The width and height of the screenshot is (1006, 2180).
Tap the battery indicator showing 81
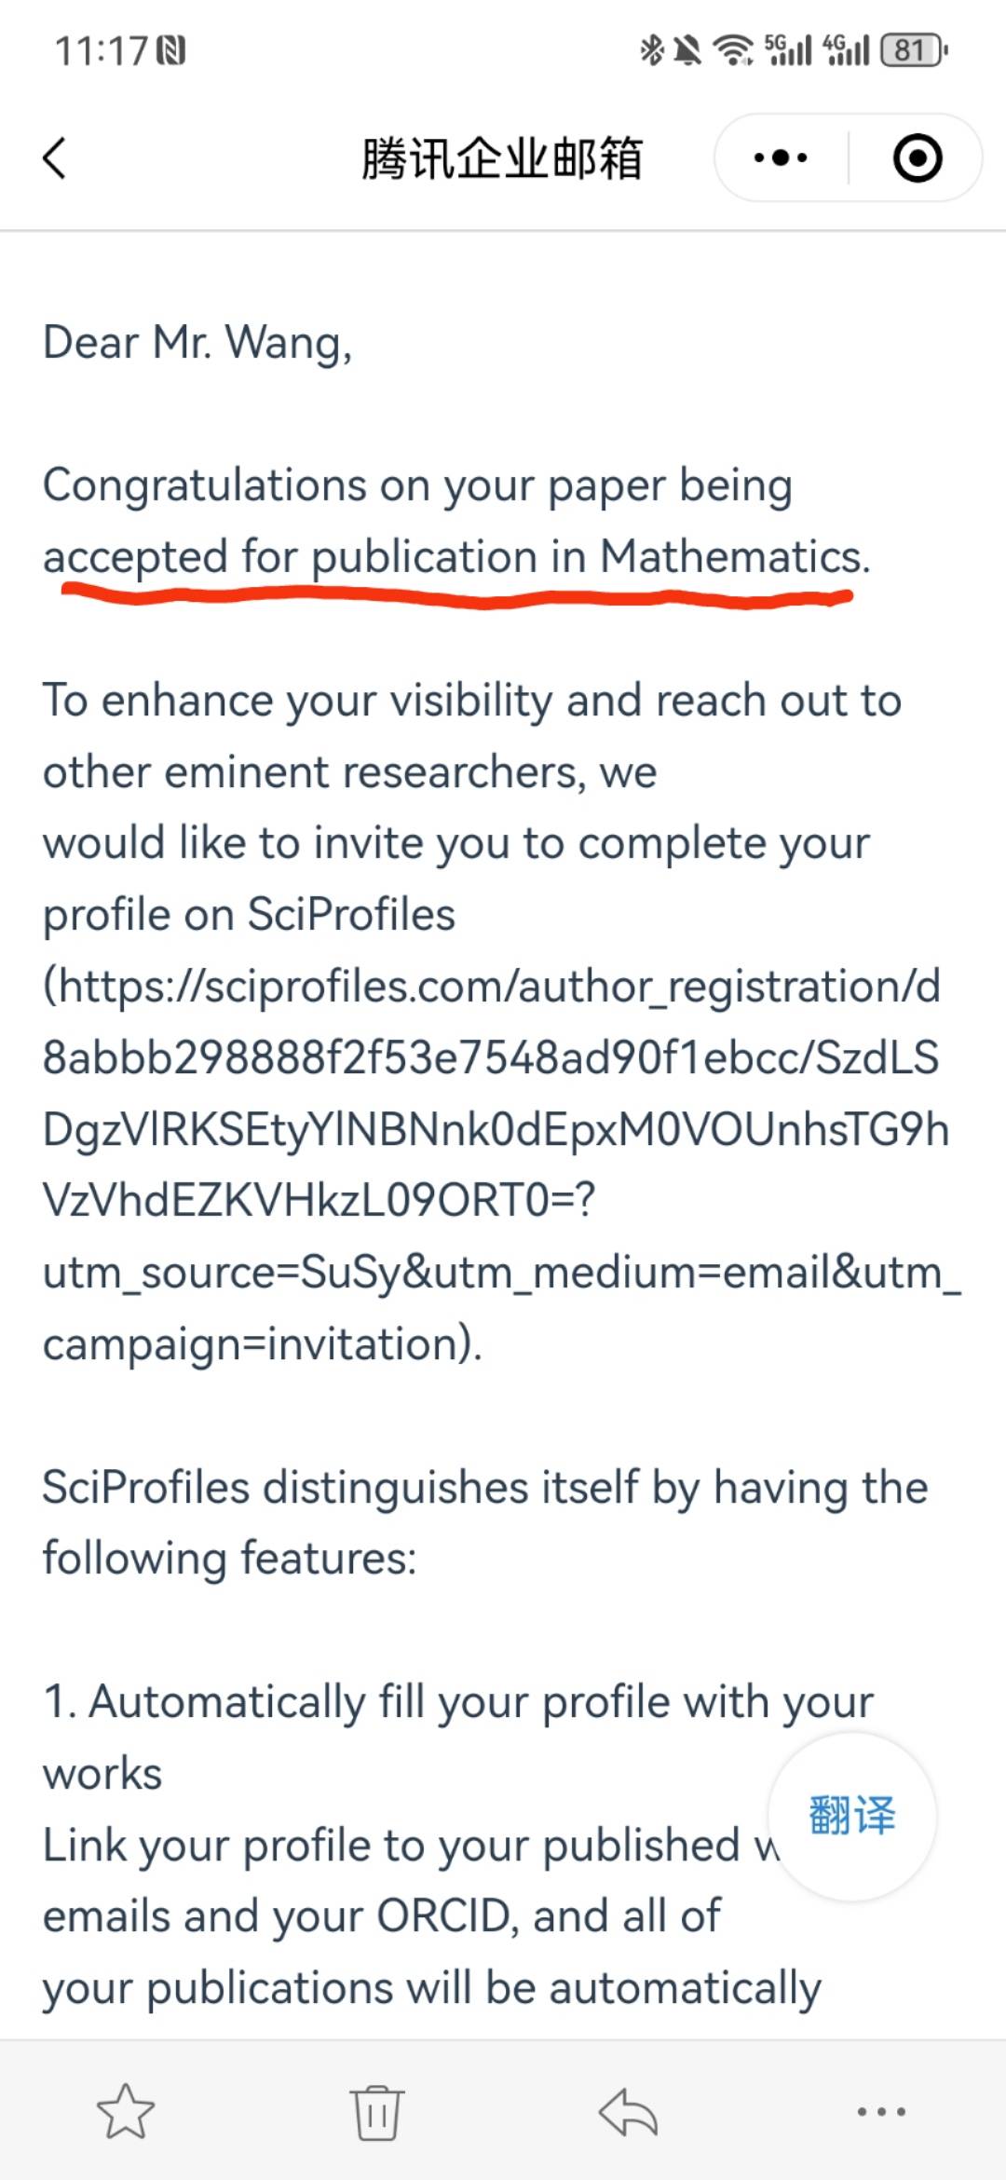click(914, 49)
